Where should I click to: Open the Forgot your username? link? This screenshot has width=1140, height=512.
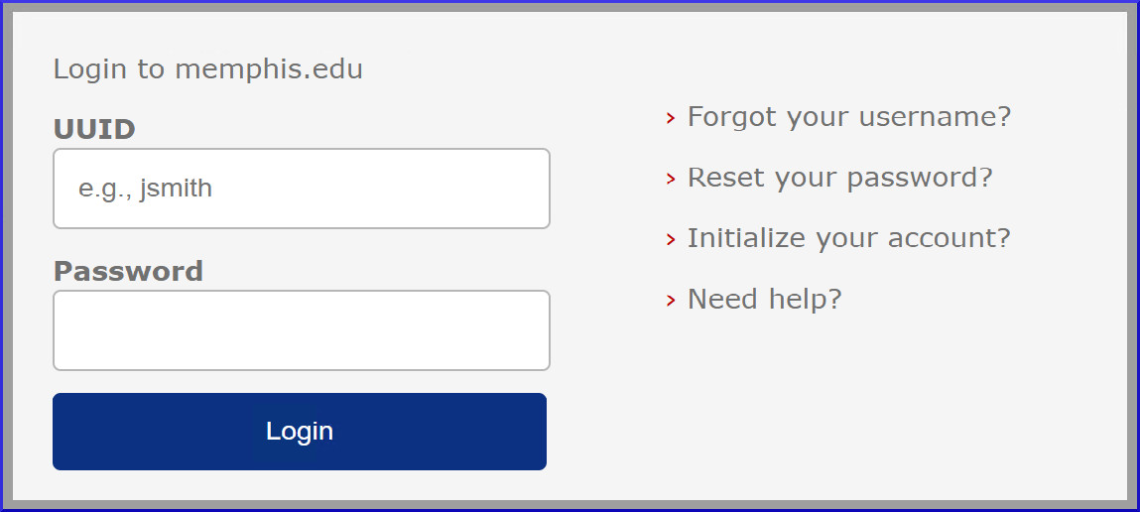coord(848,117)
